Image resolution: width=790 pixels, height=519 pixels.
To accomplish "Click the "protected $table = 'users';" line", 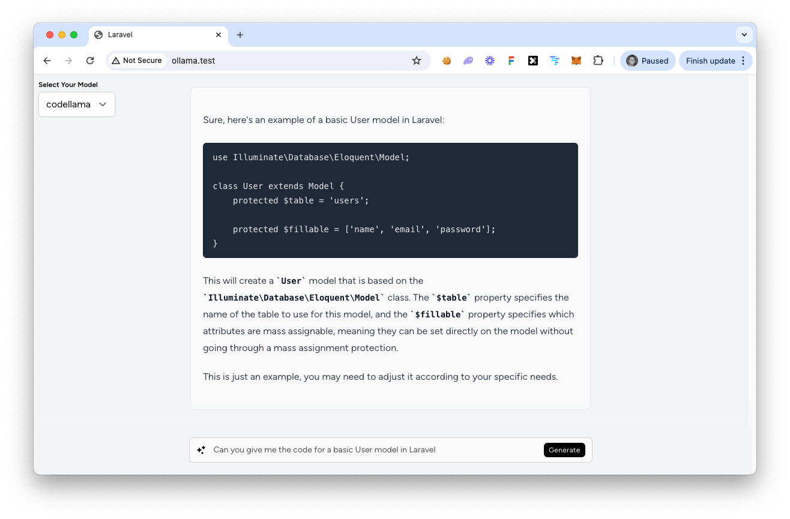I will click(x=301, y=200).
